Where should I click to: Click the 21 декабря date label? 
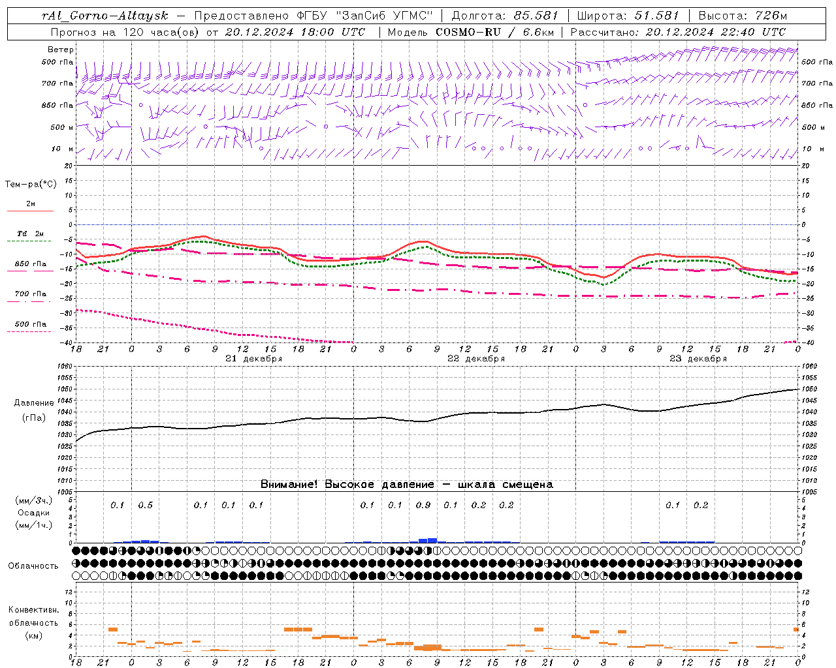click(253, 359)
